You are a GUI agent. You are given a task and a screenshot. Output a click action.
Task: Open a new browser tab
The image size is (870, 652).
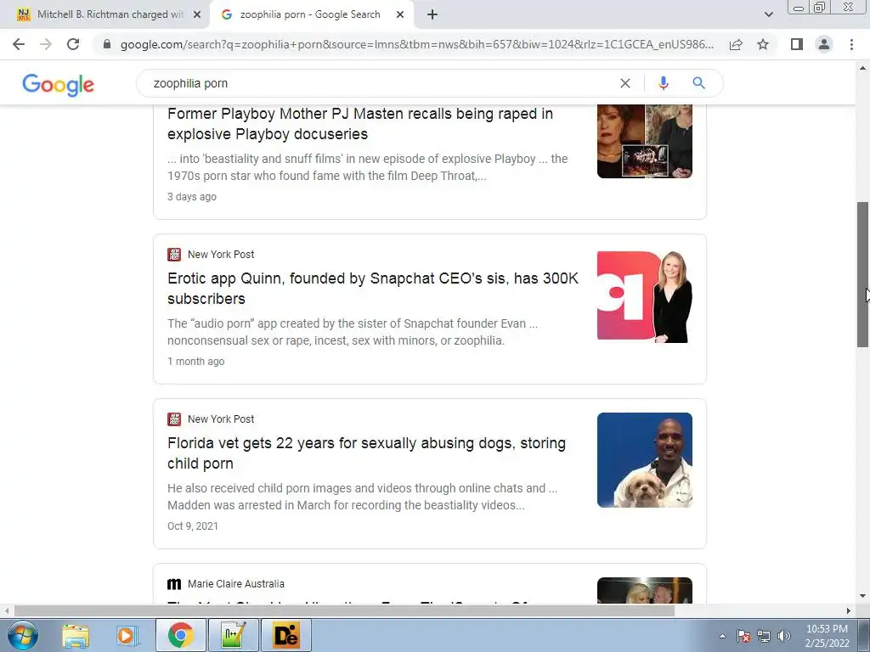coord(432,15)
